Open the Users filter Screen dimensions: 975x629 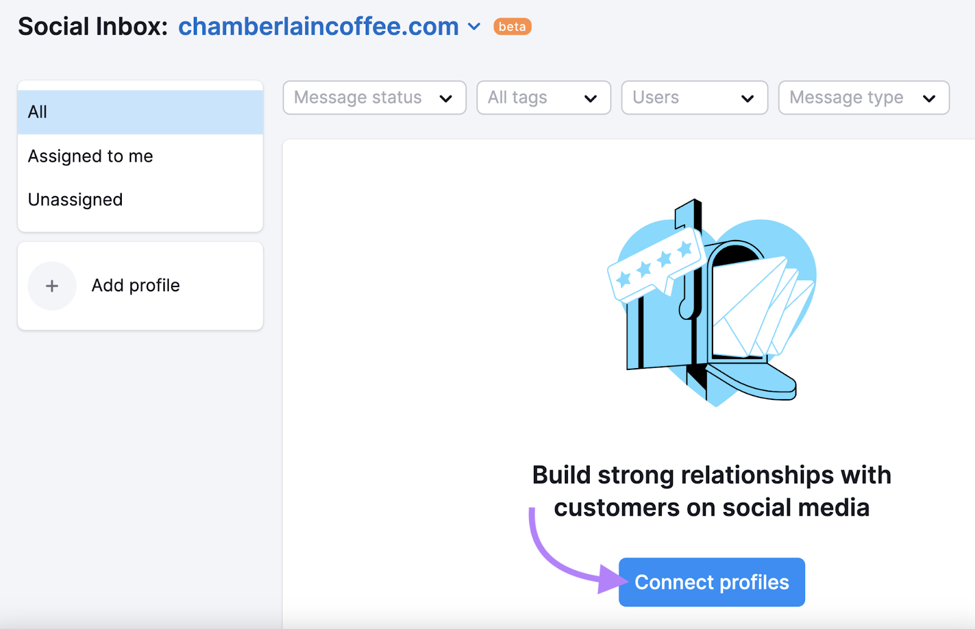(694, 98)
